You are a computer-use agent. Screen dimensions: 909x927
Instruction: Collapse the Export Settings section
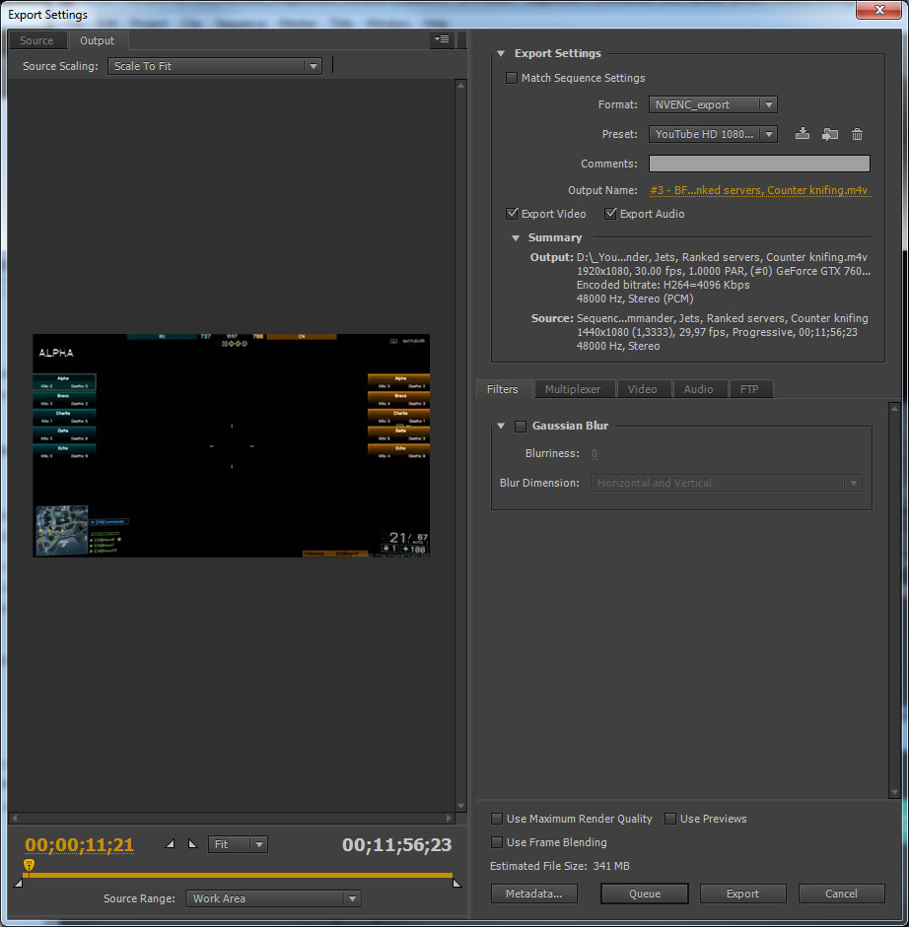(501, 53)
